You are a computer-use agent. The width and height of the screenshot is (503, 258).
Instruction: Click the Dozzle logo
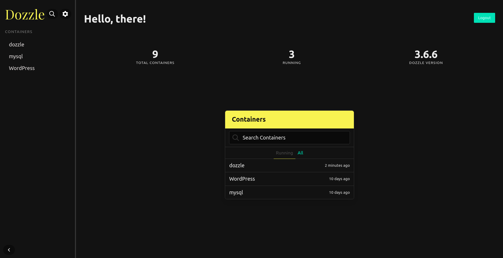click(25, 15)
